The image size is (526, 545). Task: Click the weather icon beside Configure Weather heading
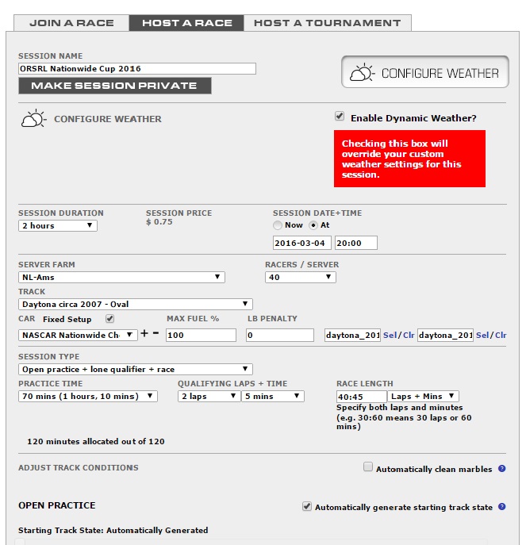coord(33,119)
